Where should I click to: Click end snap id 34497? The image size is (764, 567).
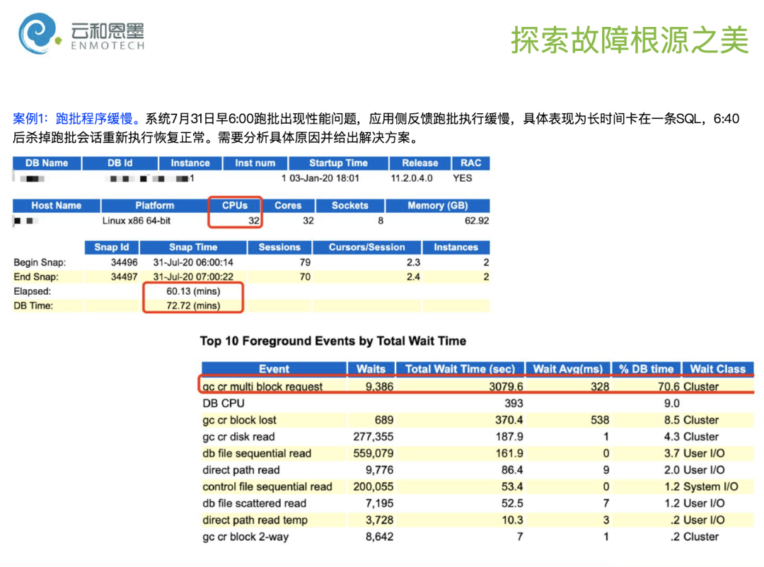pyautogui.click(x=125, y=276)
